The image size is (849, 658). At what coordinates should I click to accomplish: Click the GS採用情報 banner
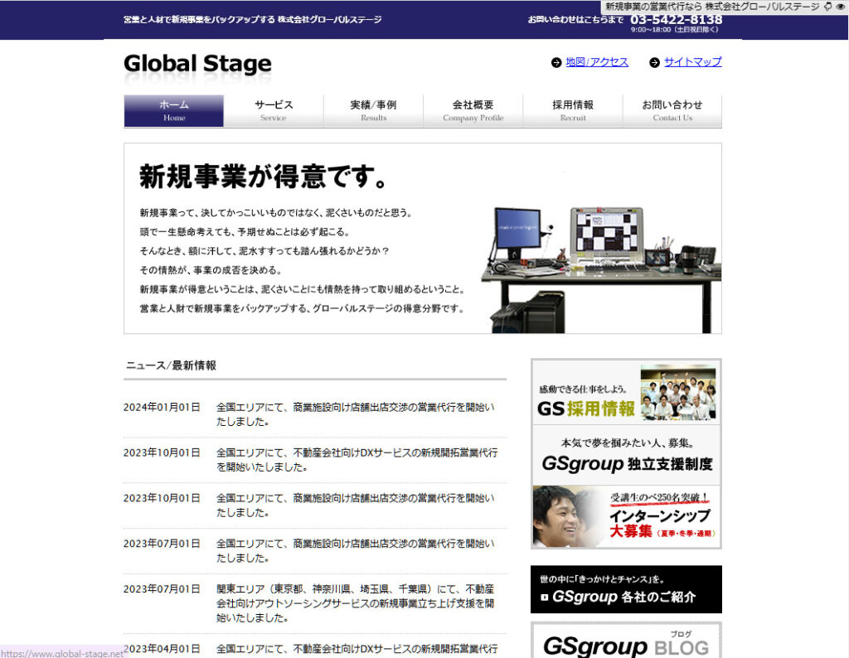coord(626,392)
